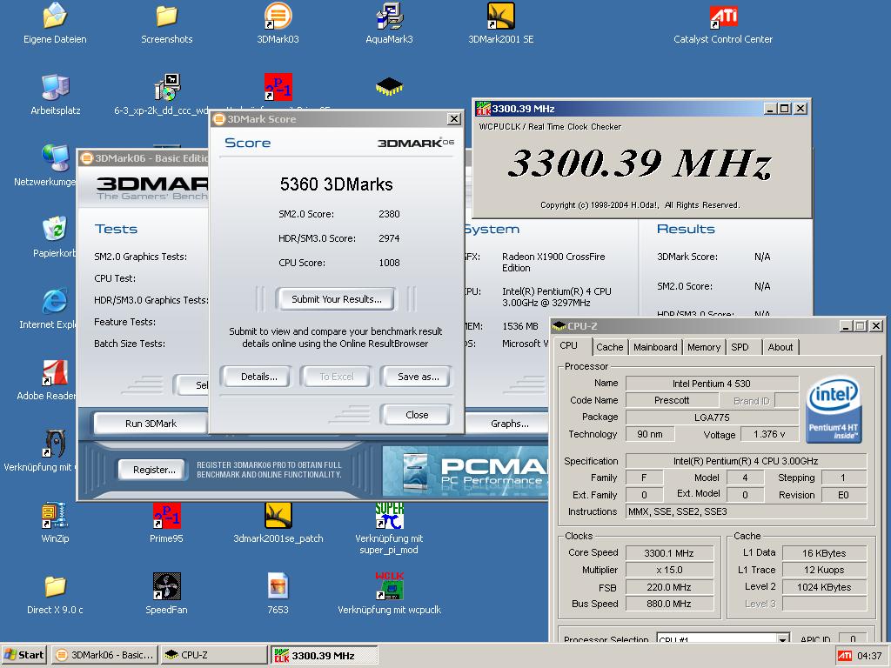Image resolution: width=891 pixels, height=668 pixels.
Task: Launch the wcpuclk shortcut desktop icon
Action: tap(389, 586)
